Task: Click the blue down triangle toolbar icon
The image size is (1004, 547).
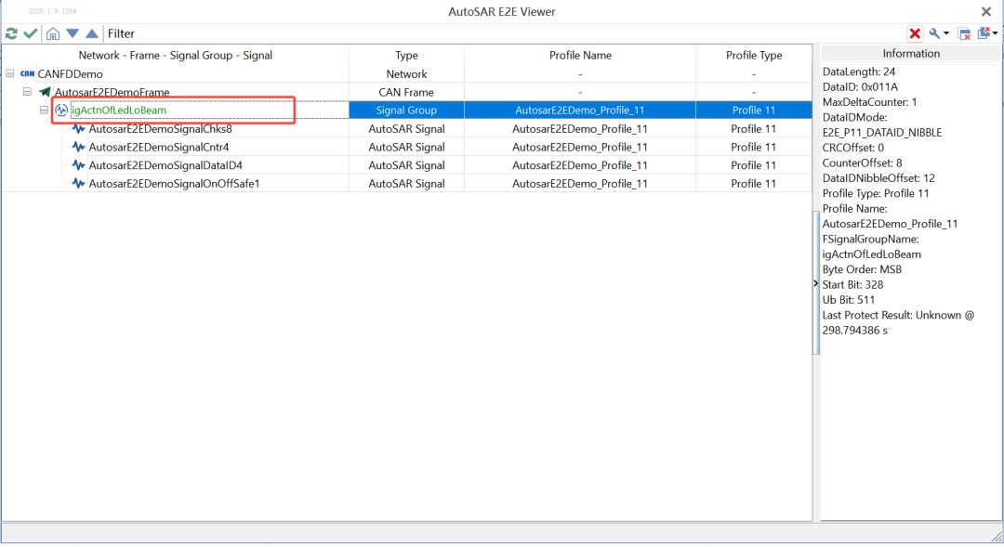Action: click(73, 33)
